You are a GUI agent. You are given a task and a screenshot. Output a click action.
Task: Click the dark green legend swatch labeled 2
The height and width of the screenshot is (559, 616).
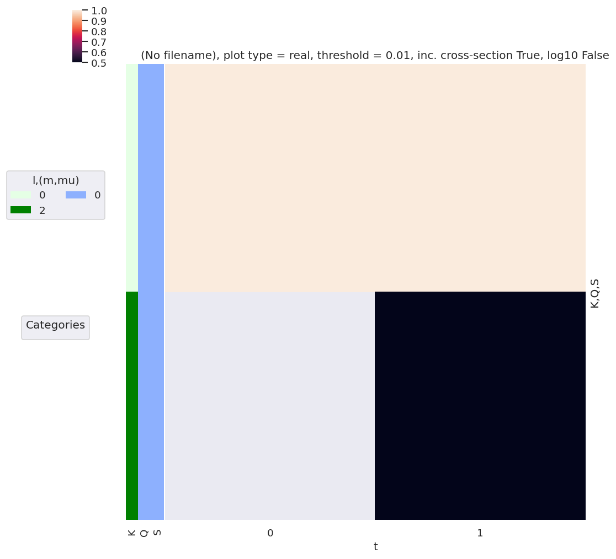(21, 210)
